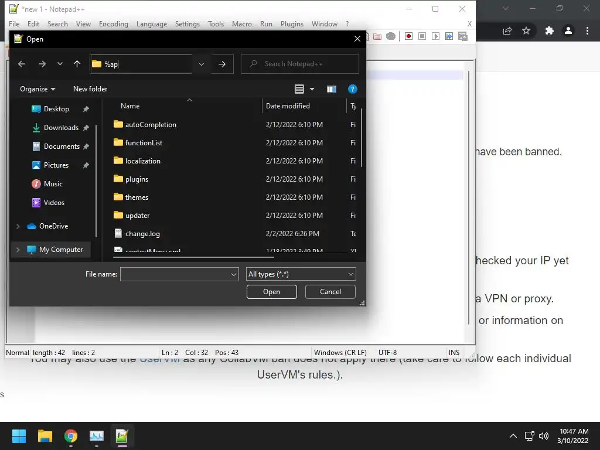Change view layout icon
The width and height of the screenshot is (600, 450).
[299, 89]
